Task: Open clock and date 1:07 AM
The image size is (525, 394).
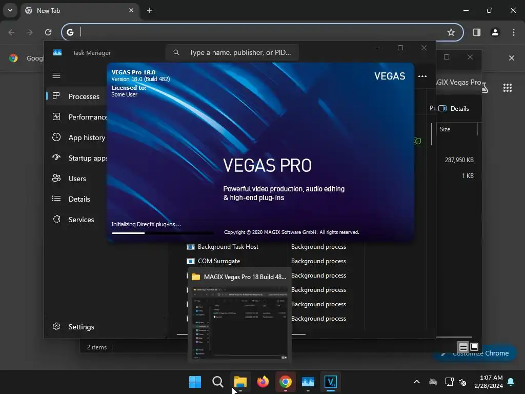Action: (x=489, y=382)
